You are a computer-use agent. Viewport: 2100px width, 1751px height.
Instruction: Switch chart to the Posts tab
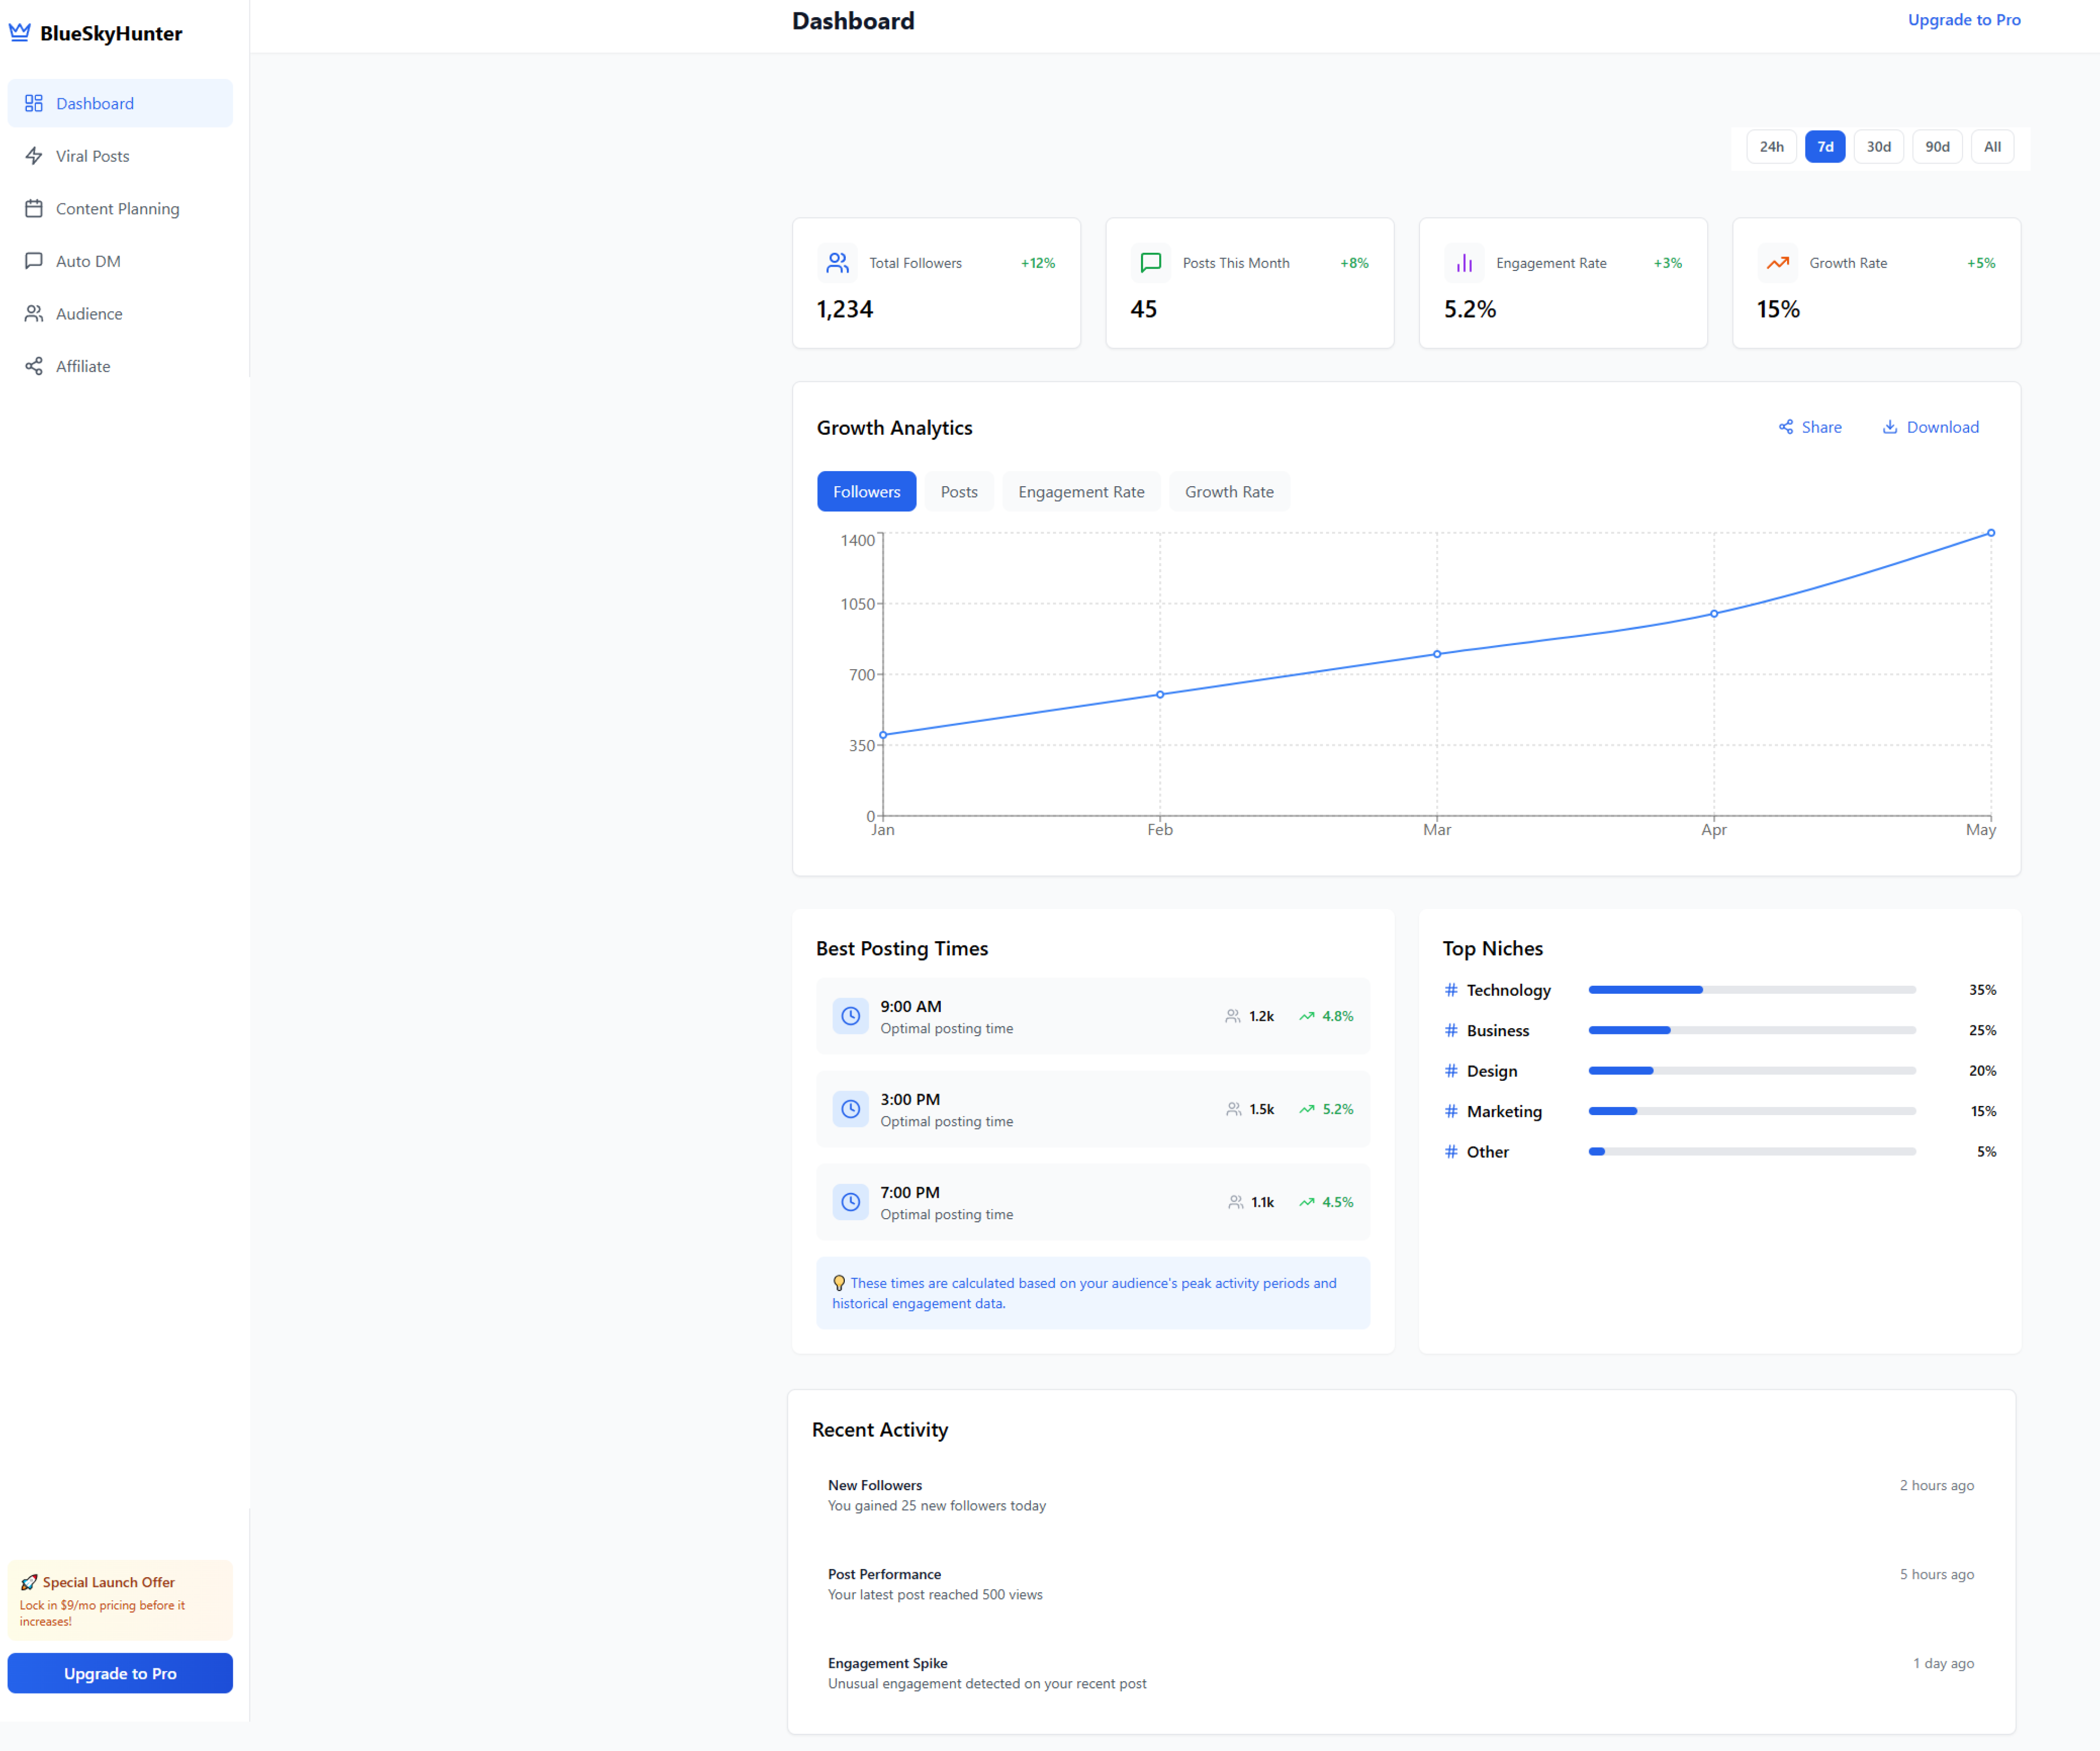point(958,492)
